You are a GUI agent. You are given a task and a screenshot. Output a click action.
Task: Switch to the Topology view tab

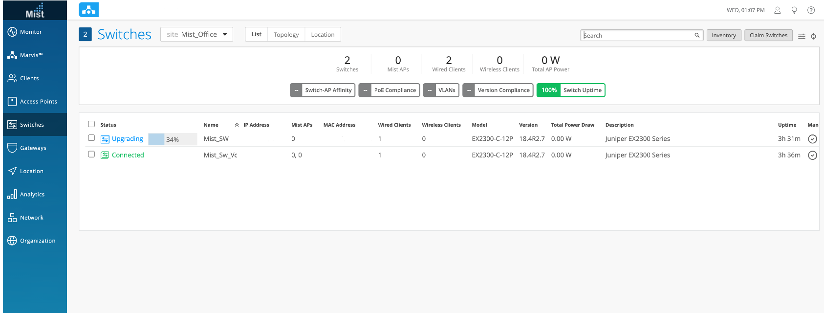click(x=286, y=34)
